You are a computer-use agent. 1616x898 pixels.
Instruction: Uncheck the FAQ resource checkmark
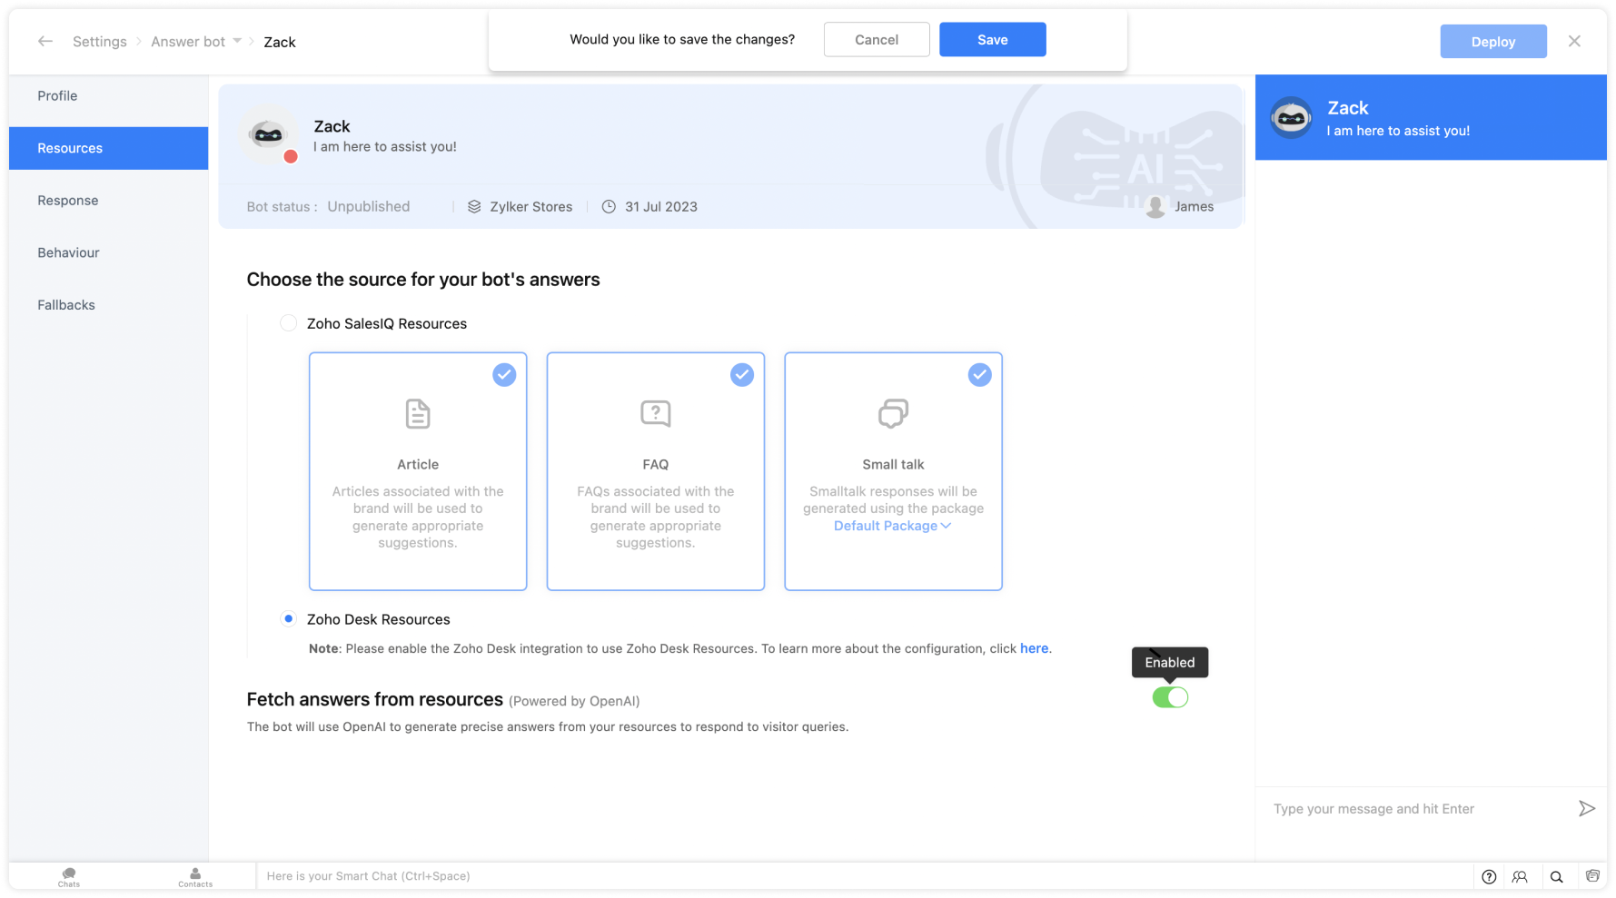(x=742, y=375)
